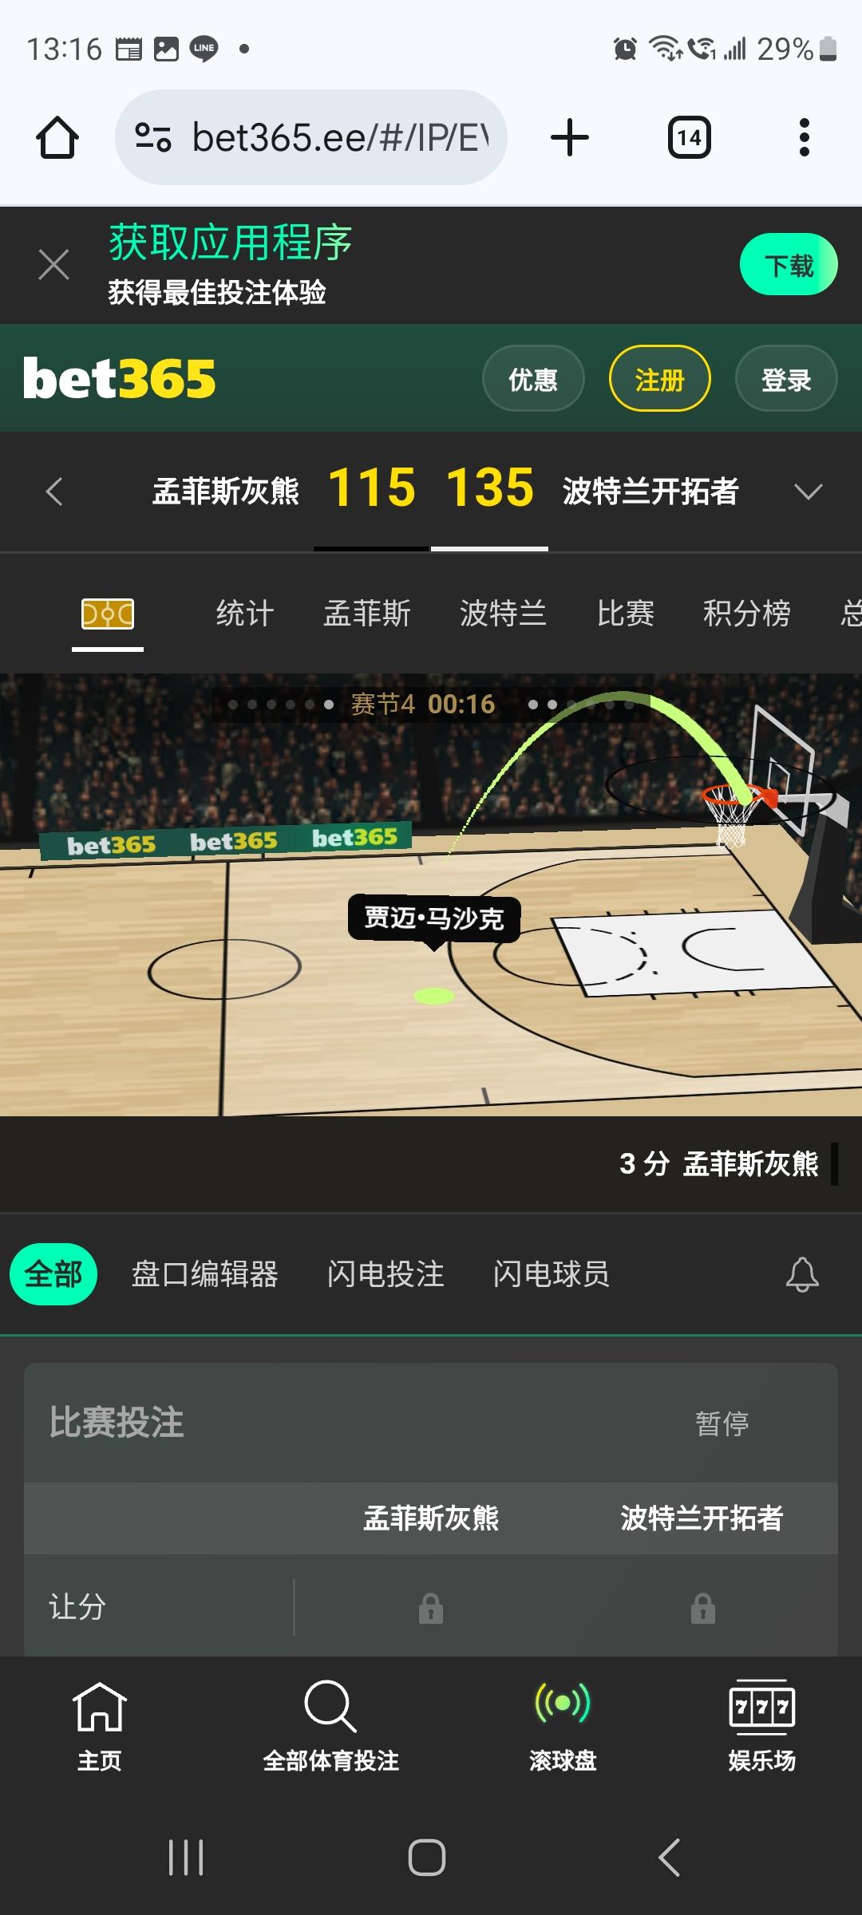Image resolution: width=862 pixels, height=1915 pixels.
Task: Open the browser home page icon
Action: pos(57,137)
